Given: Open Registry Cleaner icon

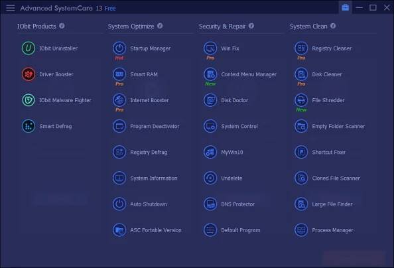Looking at the screenshot, I should click(301, 48).
